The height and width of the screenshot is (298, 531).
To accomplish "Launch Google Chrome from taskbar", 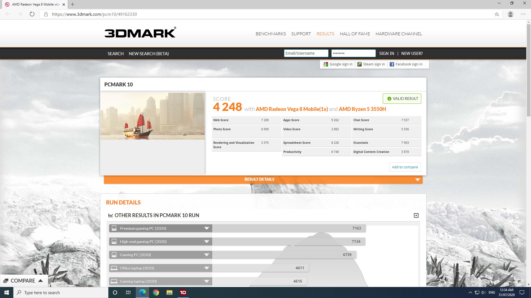I will pyautogui.click(x=156, y=292).
